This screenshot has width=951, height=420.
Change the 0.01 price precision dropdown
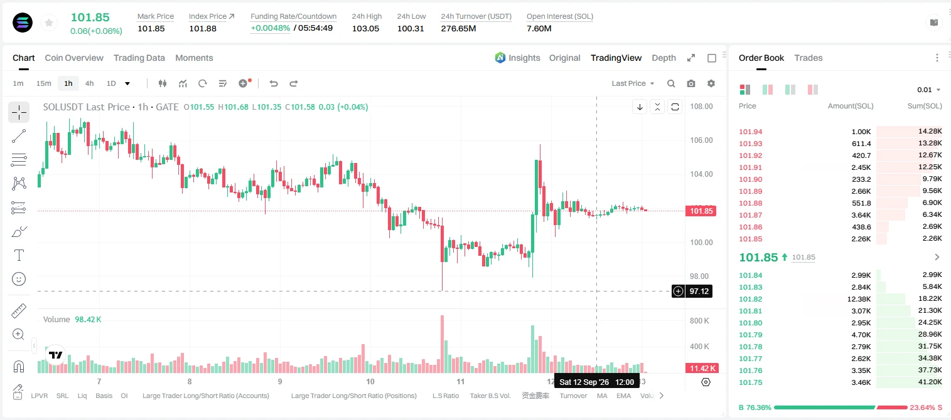coord(929,90)
